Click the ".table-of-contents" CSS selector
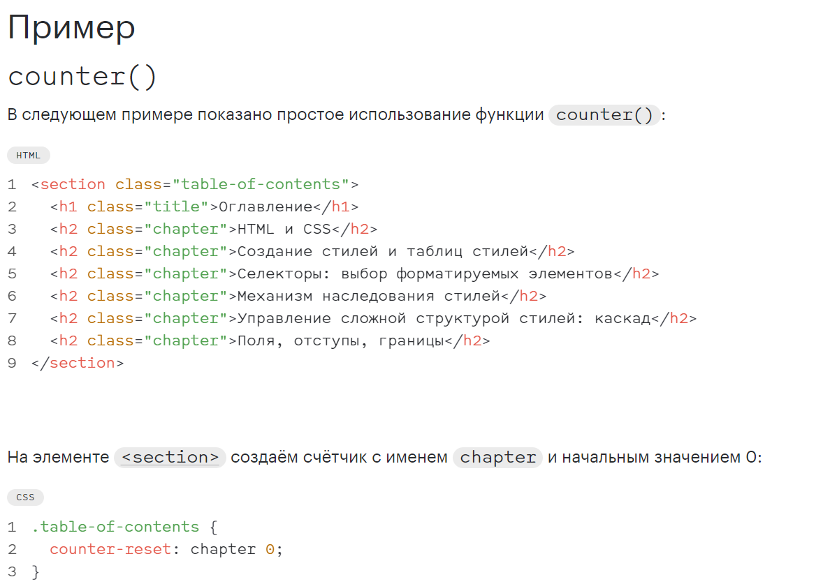The image size is (830, 584). (x=115, y=527)
